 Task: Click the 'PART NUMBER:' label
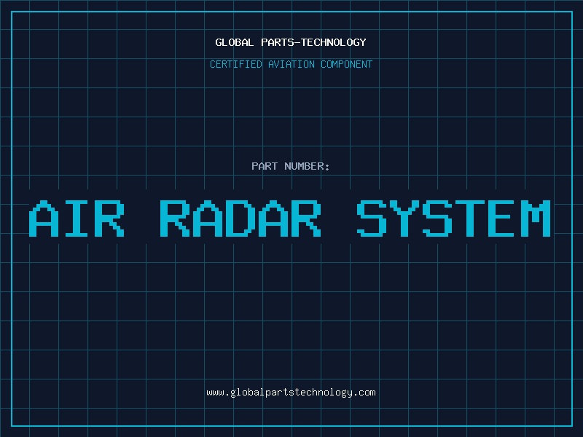coord(291,166)
